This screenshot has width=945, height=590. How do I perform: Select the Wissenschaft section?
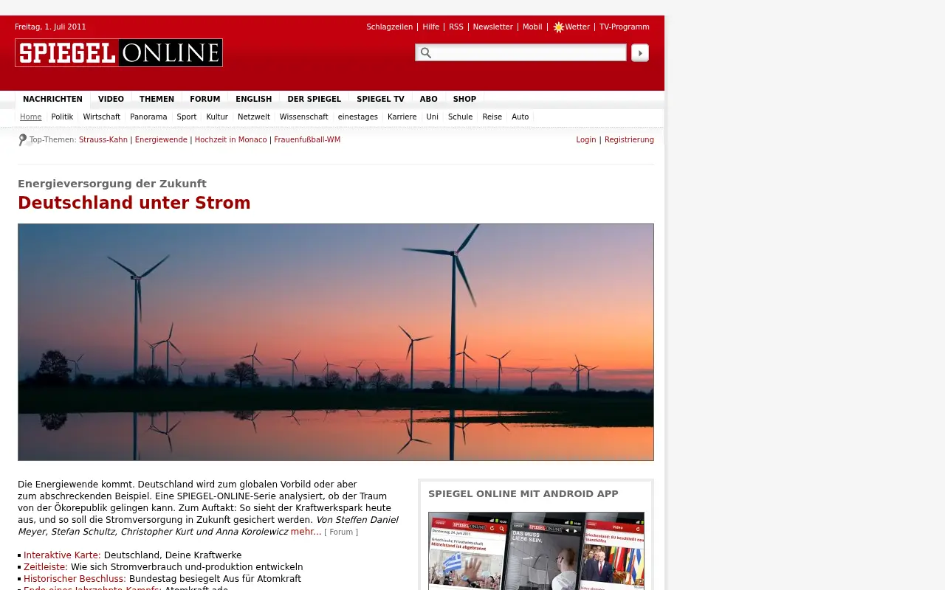point(303,117)
